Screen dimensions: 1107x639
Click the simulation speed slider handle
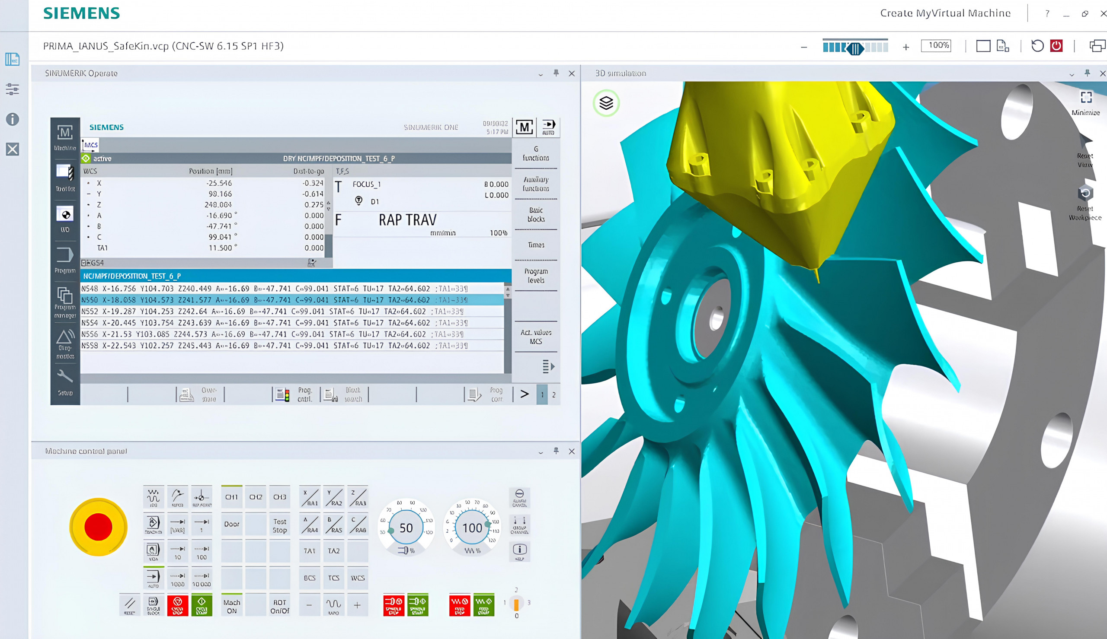855,48
